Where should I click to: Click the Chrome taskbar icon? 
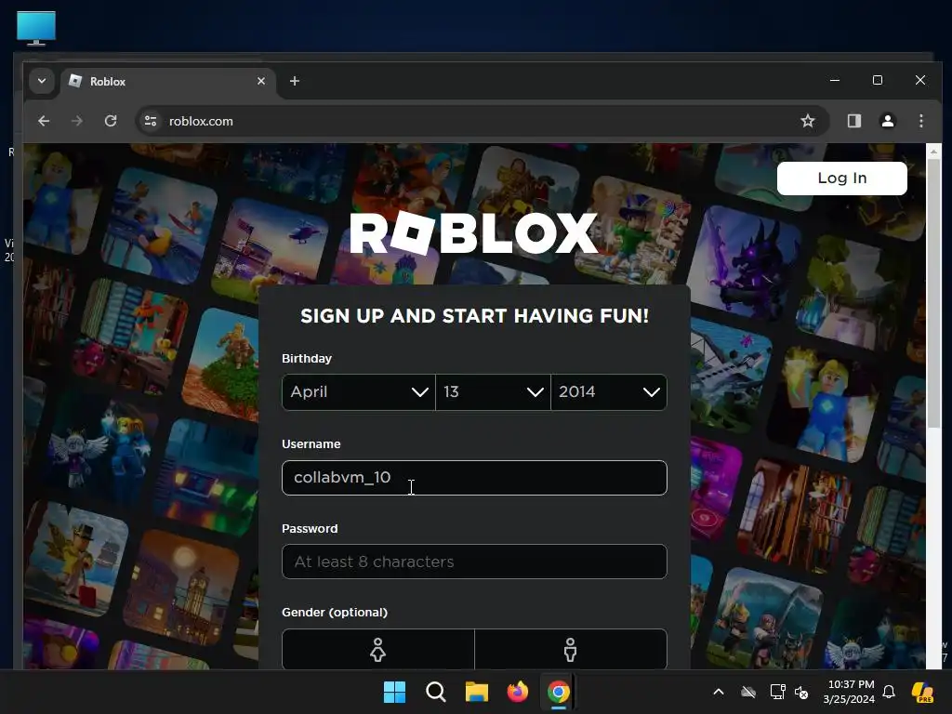pyautogui.click(x=558, y=692)
